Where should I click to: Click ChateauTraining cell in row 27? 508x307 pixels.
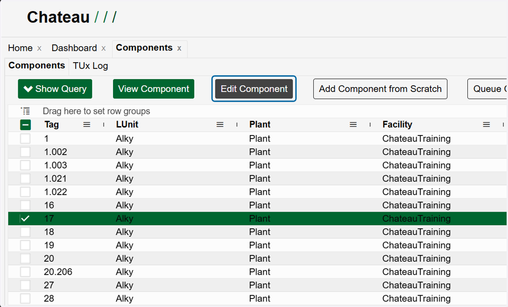417,285
